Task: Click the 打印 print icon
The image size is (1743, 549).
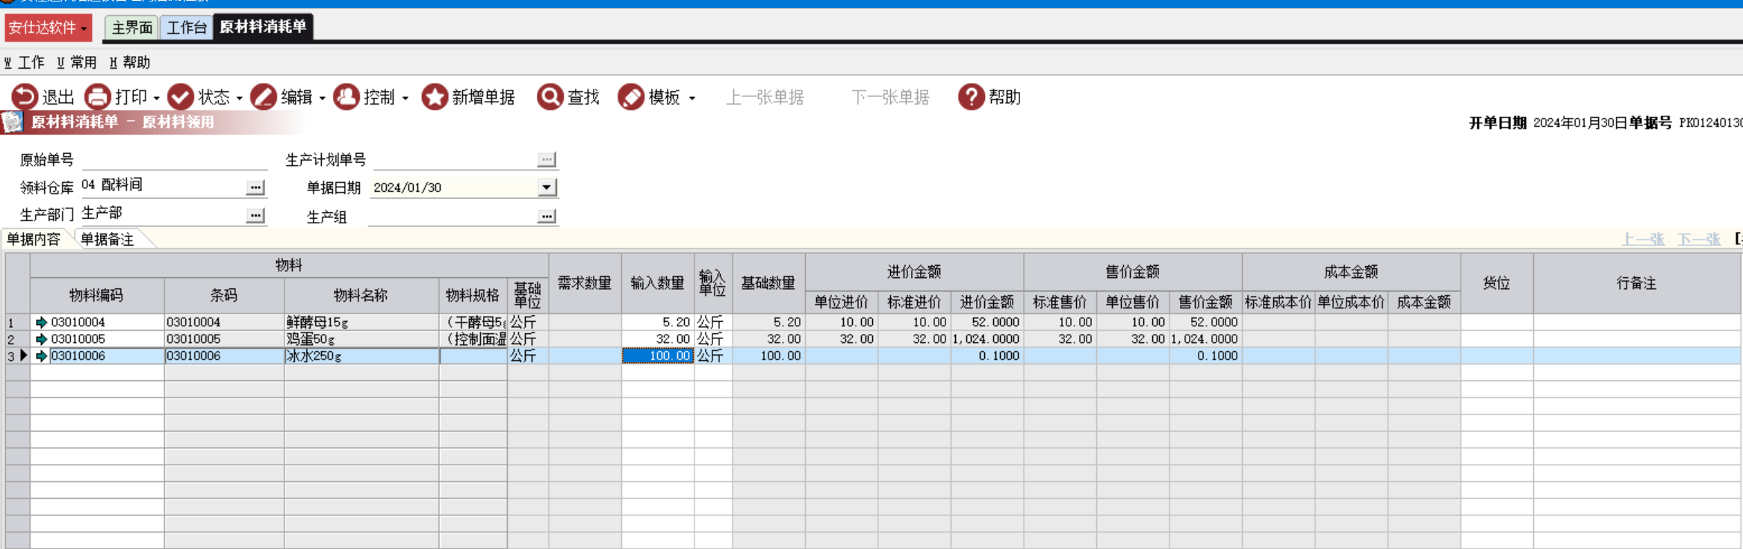Action: point(97,97)
